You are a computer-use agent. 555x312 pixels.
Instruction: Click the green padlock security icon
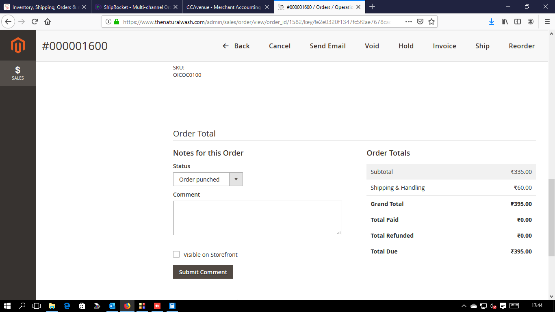(x=117, y=22)
